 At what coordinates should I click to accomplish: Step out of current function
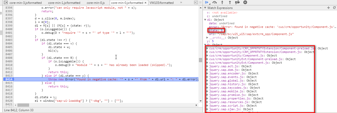pyautogui.click(x=230, y=2)
